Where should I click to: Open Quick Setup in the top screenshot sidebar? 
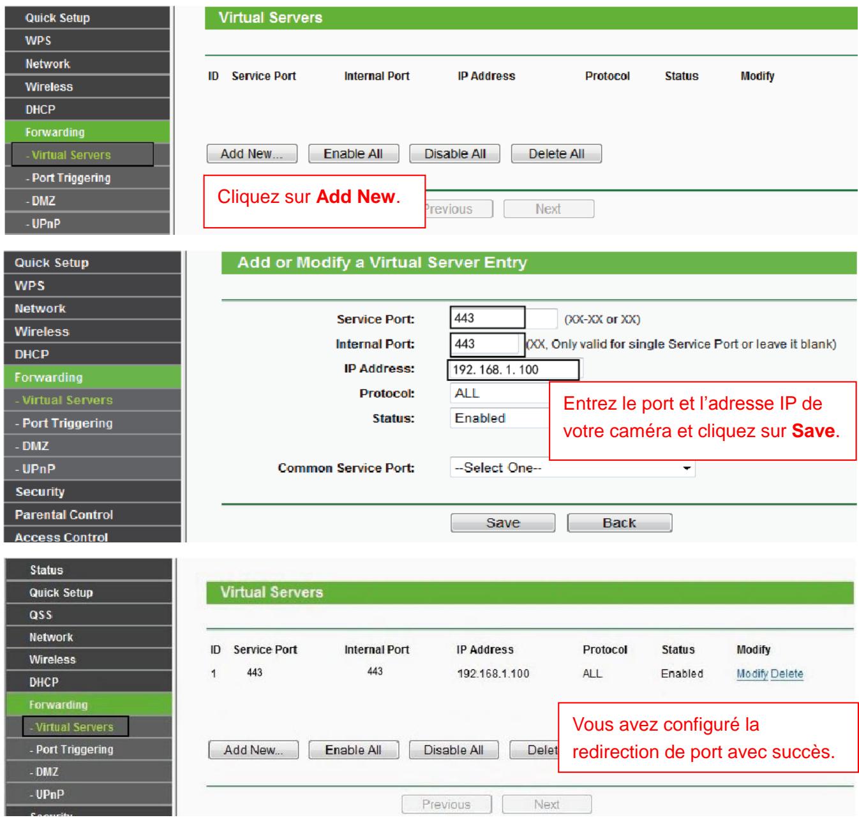click(x=88, y=18)
